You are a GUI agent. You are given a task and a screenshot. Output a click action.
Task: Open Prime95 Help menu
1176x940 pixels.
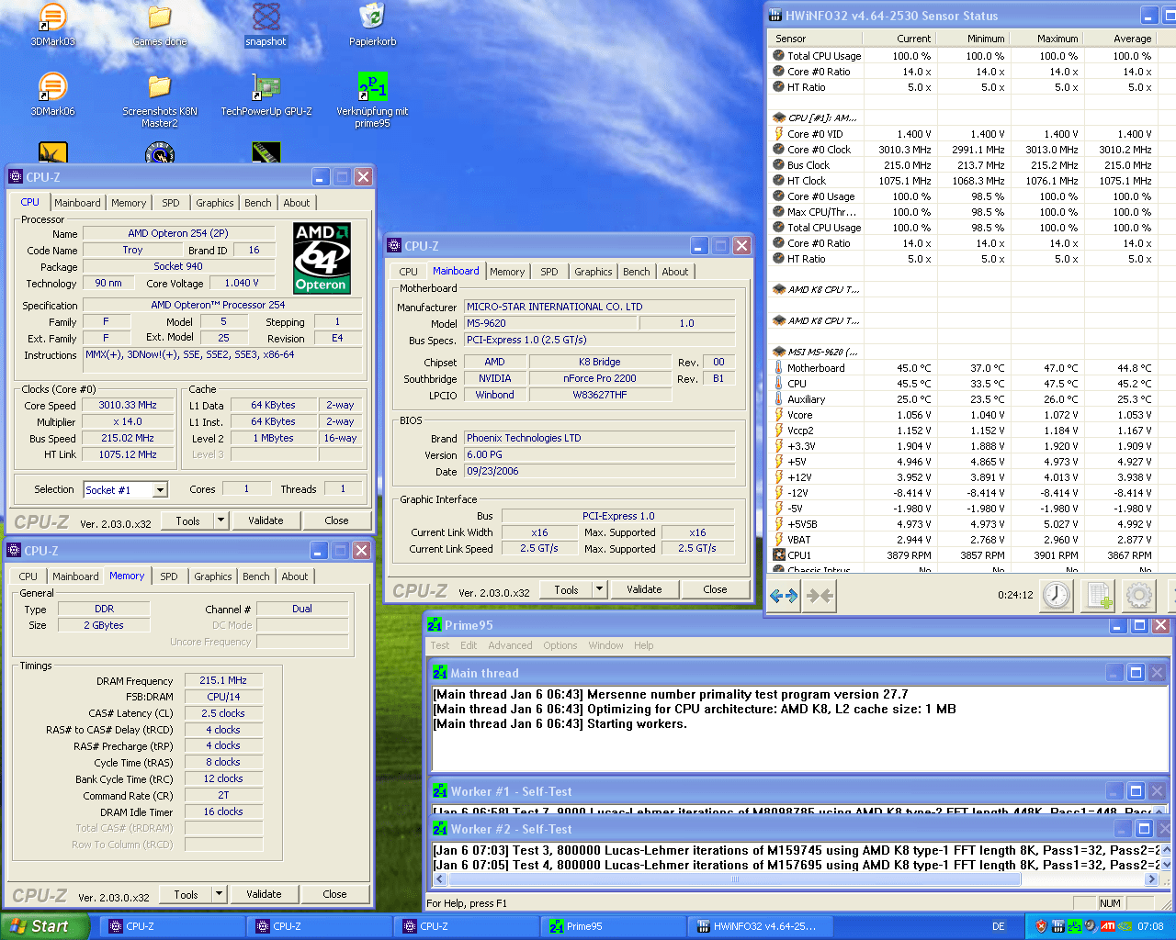[x=644, y=645]
